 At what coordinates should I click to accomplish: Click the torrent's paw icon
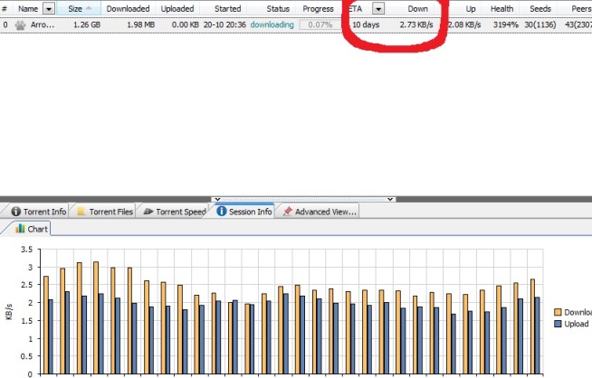21,25
